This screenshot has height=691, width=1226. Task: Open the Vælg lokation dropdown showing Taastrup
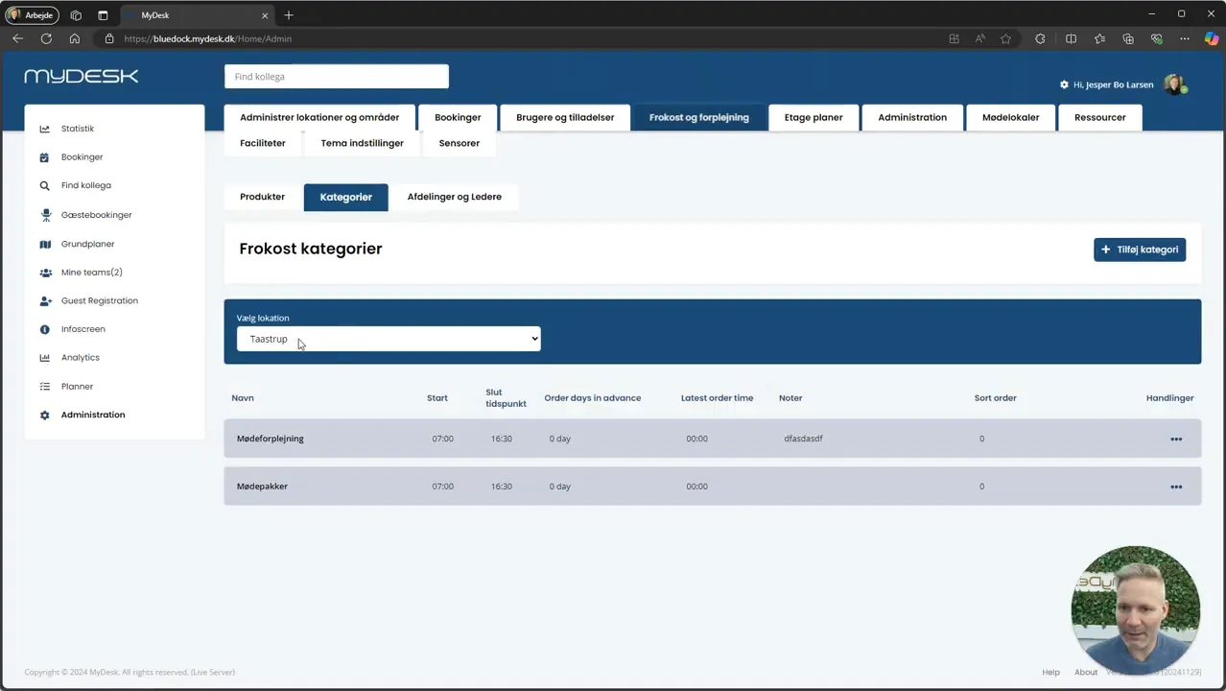tap(389, 339)
